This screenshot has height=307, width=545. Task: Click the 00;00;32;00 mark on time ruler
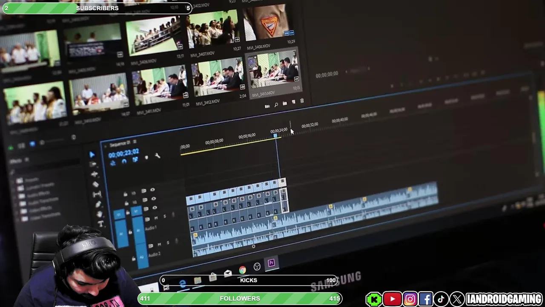click(310, 125)
